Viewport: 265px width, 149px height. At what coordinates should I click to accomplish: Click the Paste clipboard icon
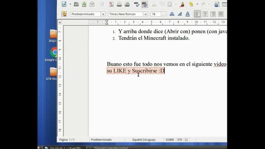tap(170, 4)
